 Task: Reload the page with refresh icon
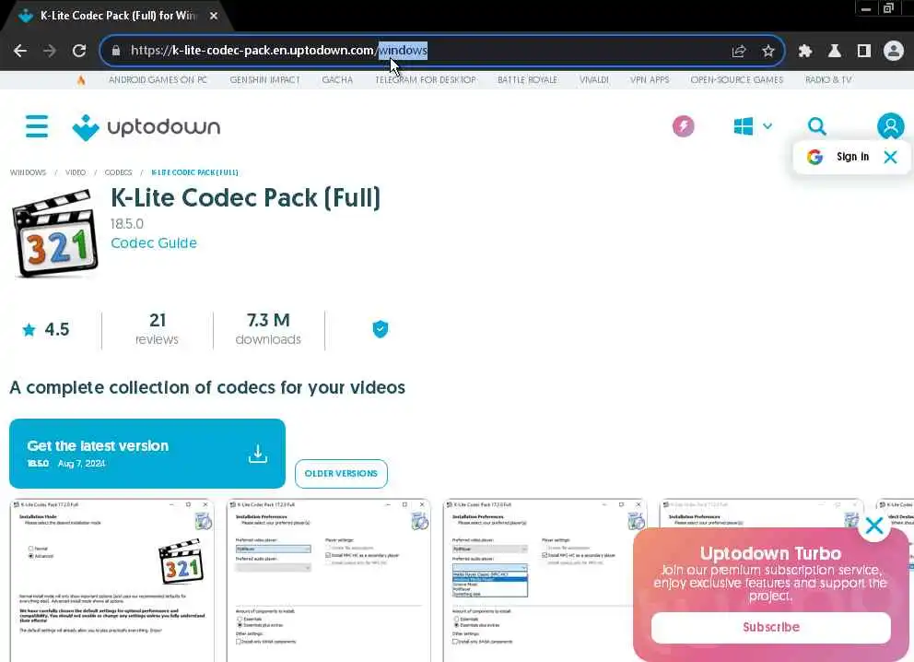[x=79, y=51]
